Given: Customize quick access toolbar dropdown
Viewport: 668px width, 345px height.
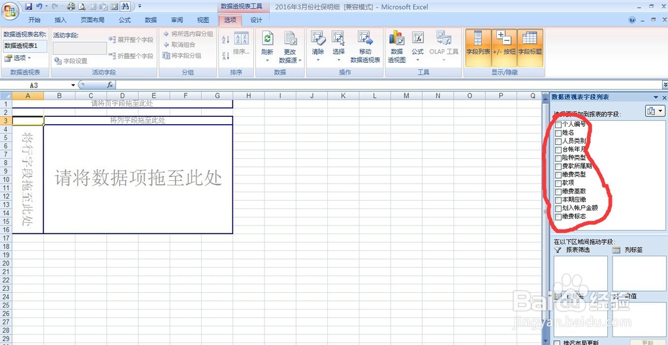Looking at the screenshot, I should [x=140, y=7].
